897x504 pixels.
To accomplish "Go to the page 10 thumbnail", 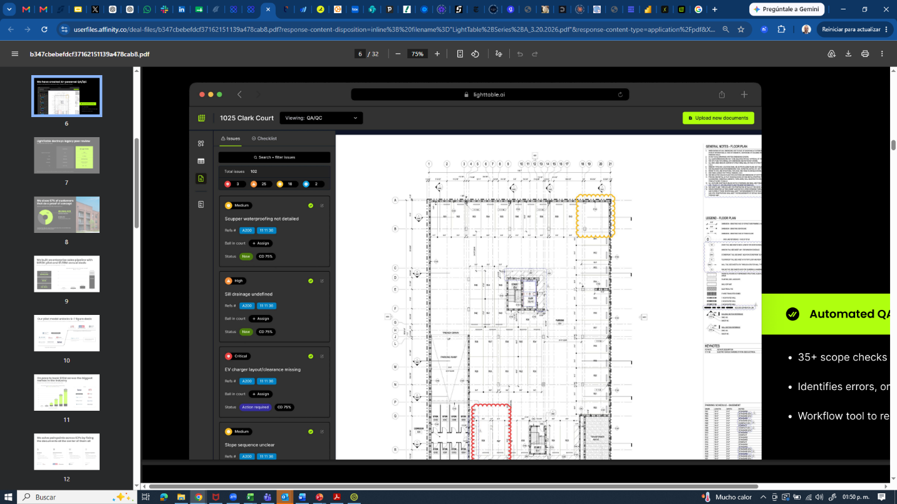I will coord(66,333).
